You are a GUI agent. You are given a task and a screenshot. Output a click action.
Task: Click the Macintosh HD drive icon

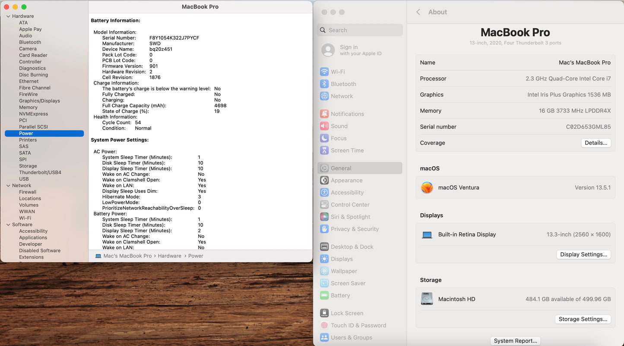tap(427, 299)
